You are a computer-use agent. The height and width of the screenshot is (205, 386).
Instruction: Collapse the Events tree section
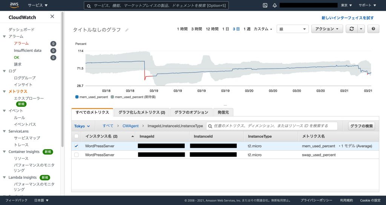coord(4,111)
